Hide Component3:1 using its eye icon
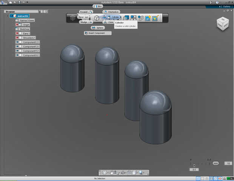The height and width of the screenshot is (181, 234). 17,47
